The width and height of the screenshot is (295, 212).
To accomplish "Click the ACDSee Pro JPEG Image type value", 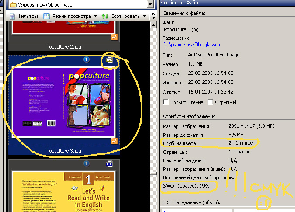I will click(214, 55).
